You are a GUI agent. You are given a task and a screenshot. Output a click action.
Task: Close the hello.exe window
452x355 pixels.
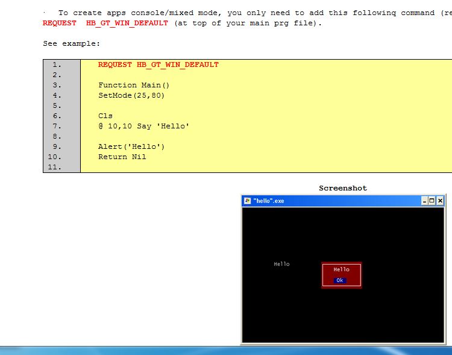[440, 201]
